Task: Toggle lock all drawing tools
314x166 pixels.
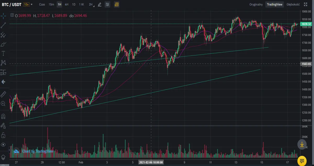Action: tap(3, 135)
